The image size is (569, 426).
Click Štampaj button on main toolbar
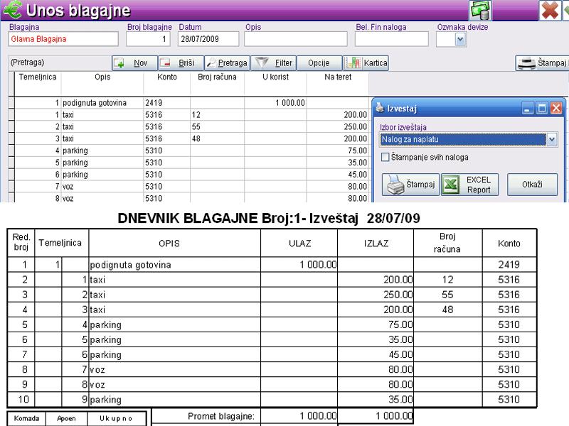pyautogui.click(x=542, y=63)
